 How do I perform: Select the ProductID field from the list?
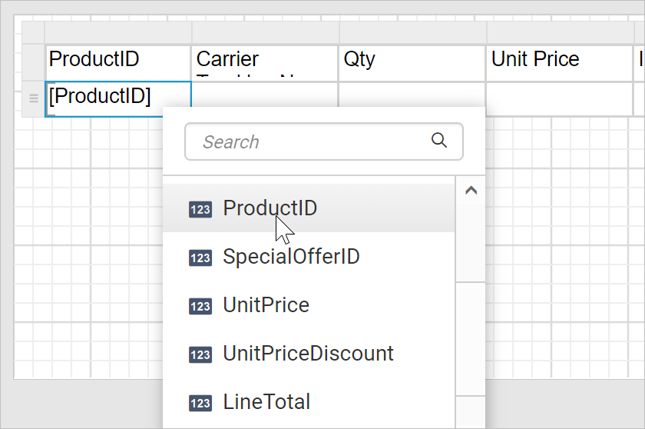pyautogui.click(x=309, y=208)
